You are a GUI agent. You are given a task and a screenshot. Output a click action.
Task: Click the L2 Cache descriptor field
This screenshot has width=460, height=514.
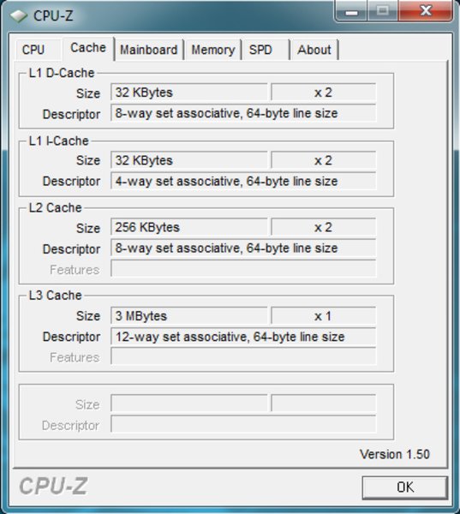pyautogui.click(x=243, y=248)
